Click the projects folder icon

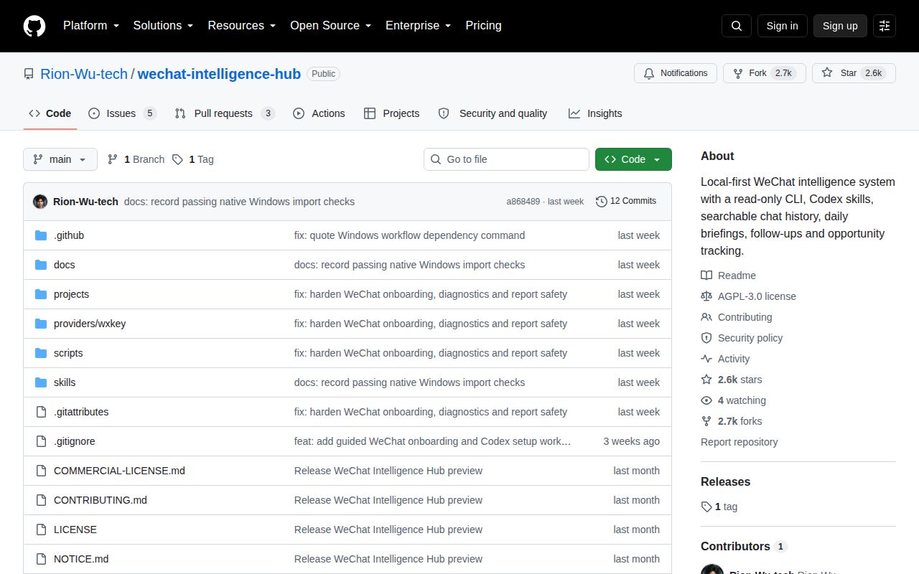(x=41, y=294)
